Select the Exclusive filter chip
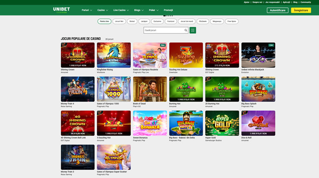The width and height of the screenshot is (319, 178). [x=157, y=21]
